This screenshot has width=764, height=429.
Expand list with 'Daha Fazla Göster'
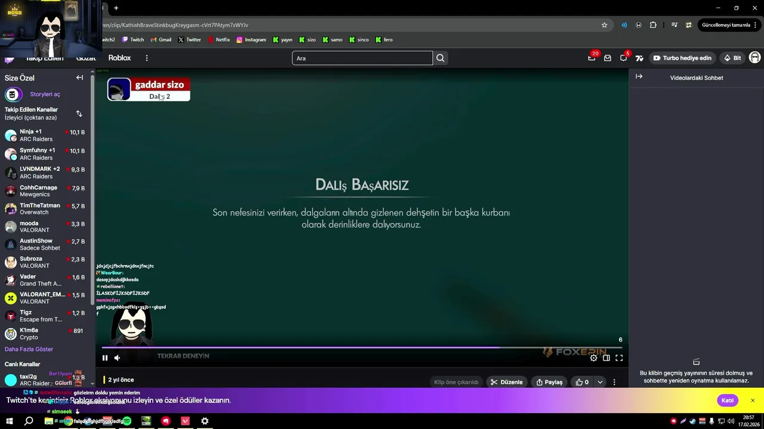[29, 349]
